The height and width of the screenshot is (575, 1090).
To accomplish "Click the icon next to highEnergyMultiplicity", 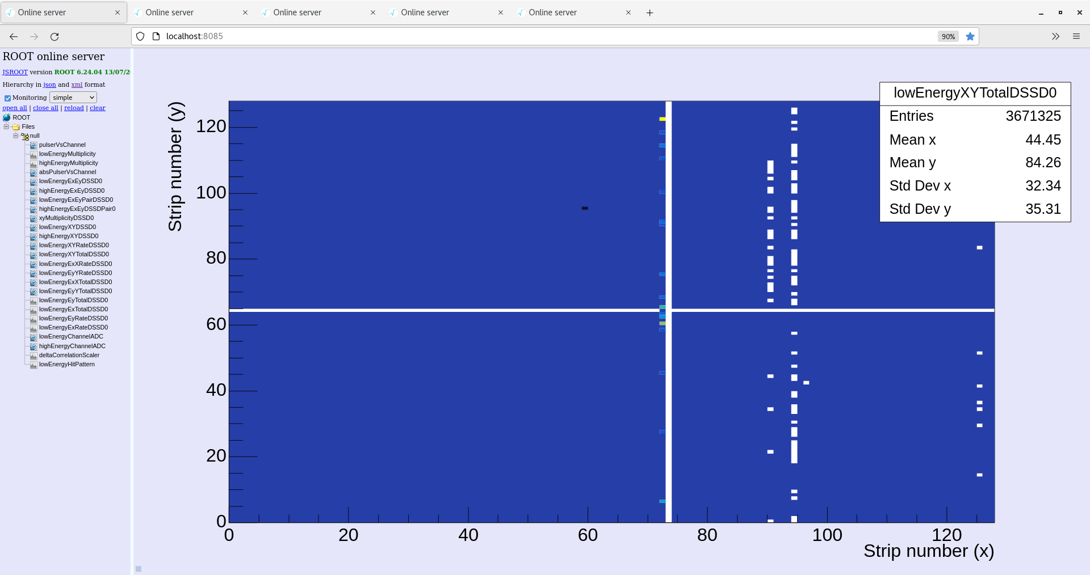I will click(x=33, y=163).
